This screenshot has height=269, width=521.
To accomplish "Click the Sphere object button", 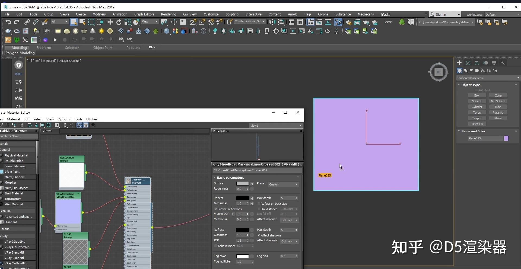I will click(x=477, y=101).
